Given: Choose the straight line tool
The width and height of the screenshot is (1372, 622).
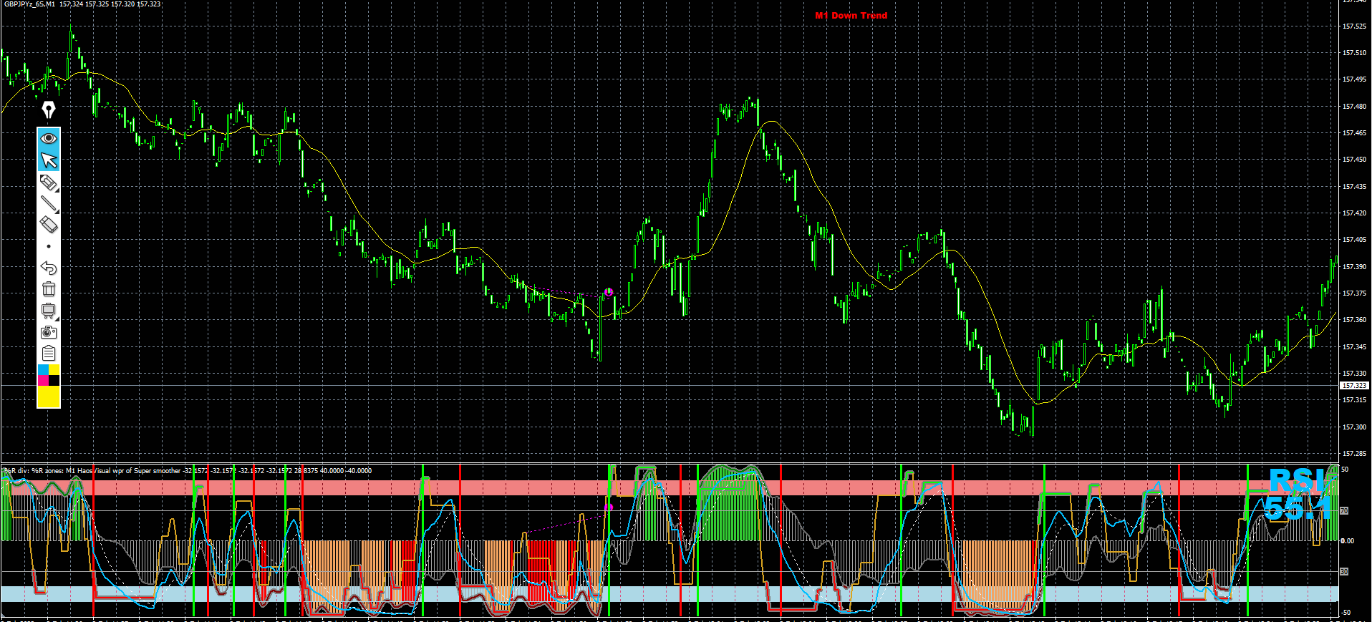Looking at the screenshot, I should pyautogui.click(x=49, y=204).
